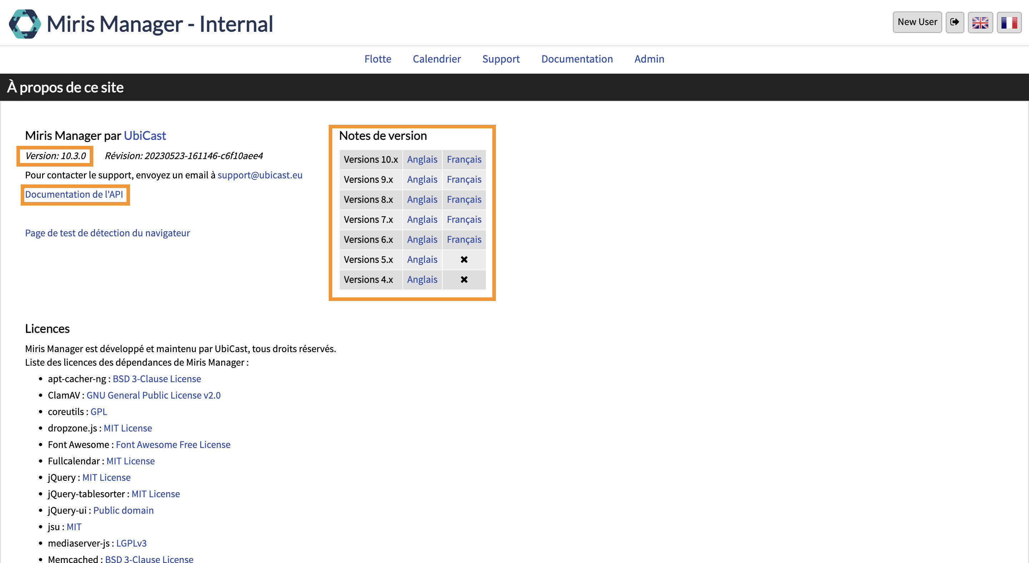Viewport: 1029px width, 563px height.
Task: Click the Licences heading
Action: pyautogui.click(x=47, y=329)
